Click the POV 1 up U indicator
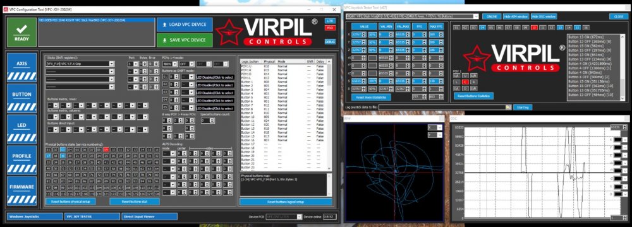This screenshot has height=227, width=632. point(465,76)
